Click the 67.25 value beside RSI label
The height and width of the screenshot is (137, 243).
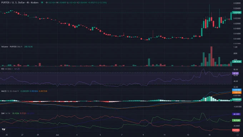click(17, 69)
